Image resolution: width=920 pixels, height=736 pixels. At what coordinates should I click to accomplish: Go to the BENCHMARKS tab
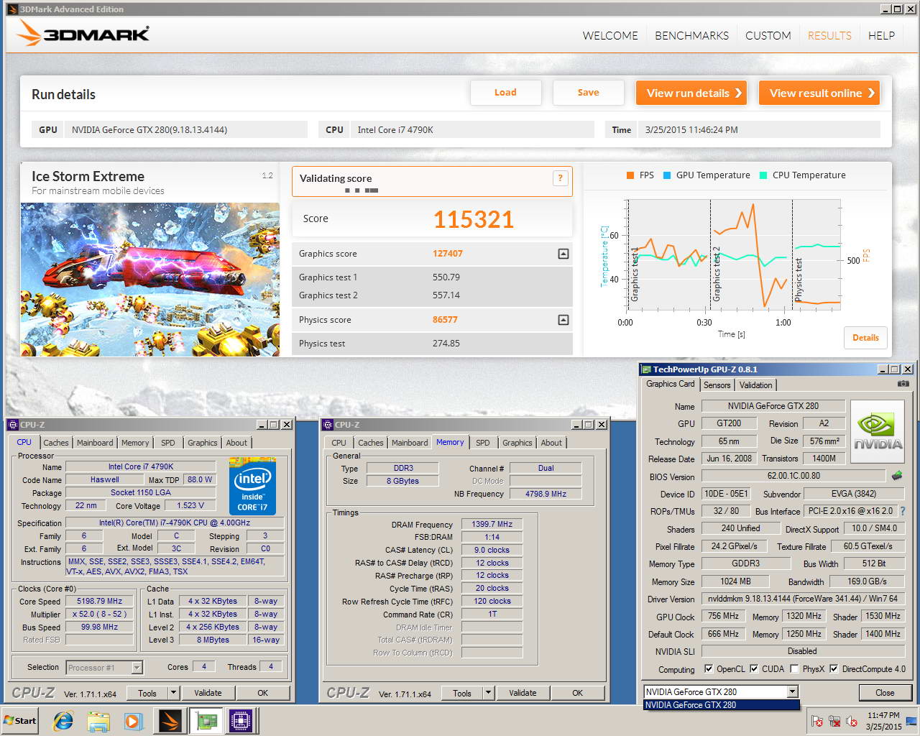(691, 35)
